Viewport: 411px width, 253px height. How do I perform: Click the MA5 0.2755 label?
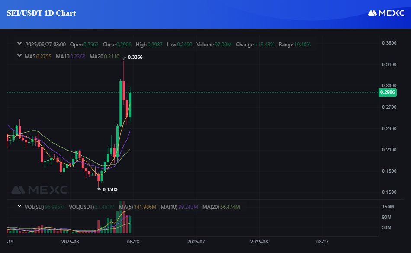(38, 57)
